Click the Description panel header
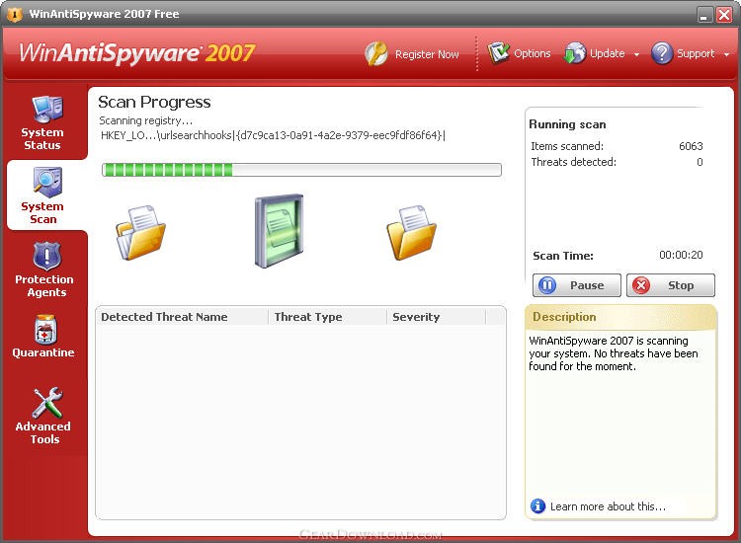 click(x=621, y=317)
